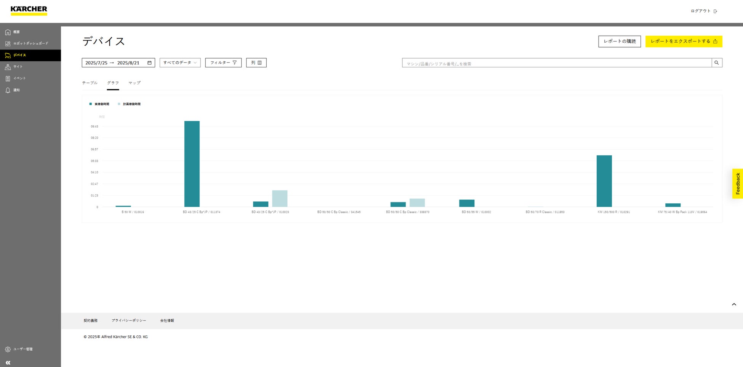Click the search magnifier button

pos(717,63)
